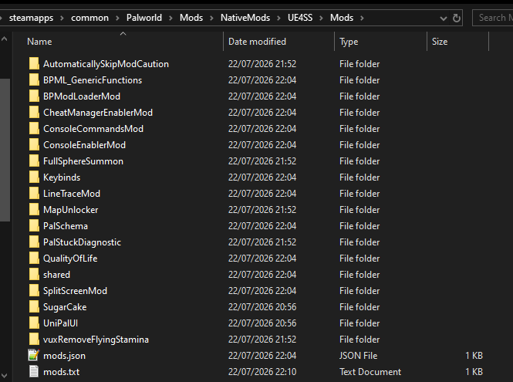This screenshot has width=513, height=382.
Task: Click the MapUnlocker folder icon
Action: coord(34,209)
